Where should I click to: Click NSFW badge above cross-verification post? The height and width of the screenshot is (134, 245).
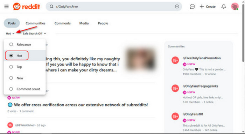(x=14, y=98)
